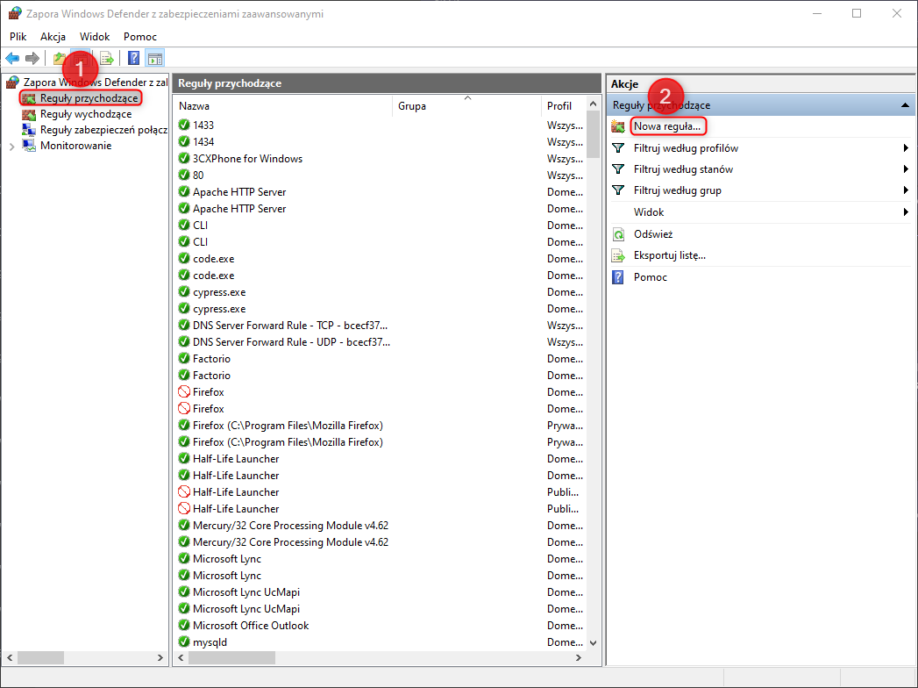Viewport: 918px width, 688px height.
Task: Click the Odśwież action label
Action: tap(653, 234)
